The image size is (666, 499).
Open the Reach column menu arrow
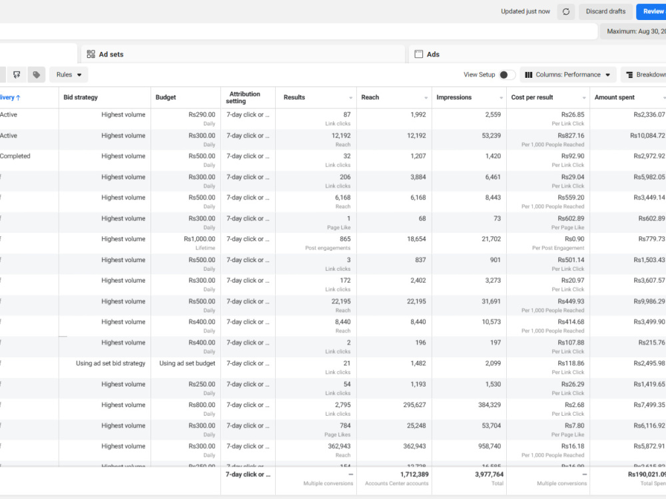point(426,98)
